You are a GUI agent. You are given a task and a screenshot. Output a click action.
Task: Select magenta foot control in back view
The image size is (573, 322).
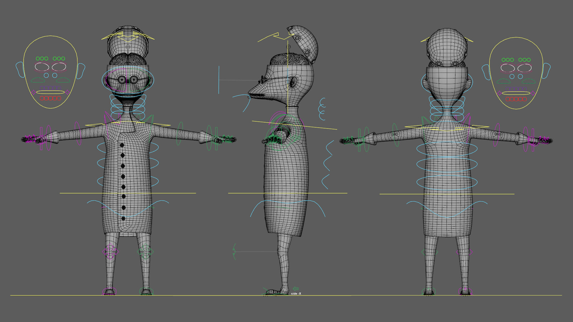465,291
